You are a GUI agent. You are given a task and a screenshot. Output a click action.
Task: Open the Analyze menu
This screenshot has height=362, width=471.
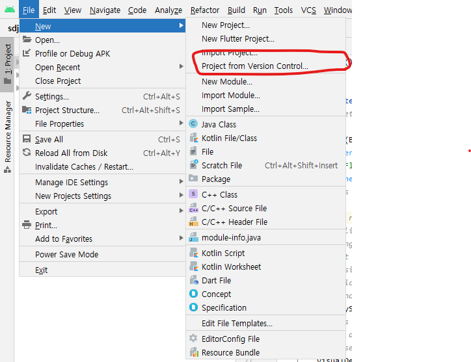[168, 10]
